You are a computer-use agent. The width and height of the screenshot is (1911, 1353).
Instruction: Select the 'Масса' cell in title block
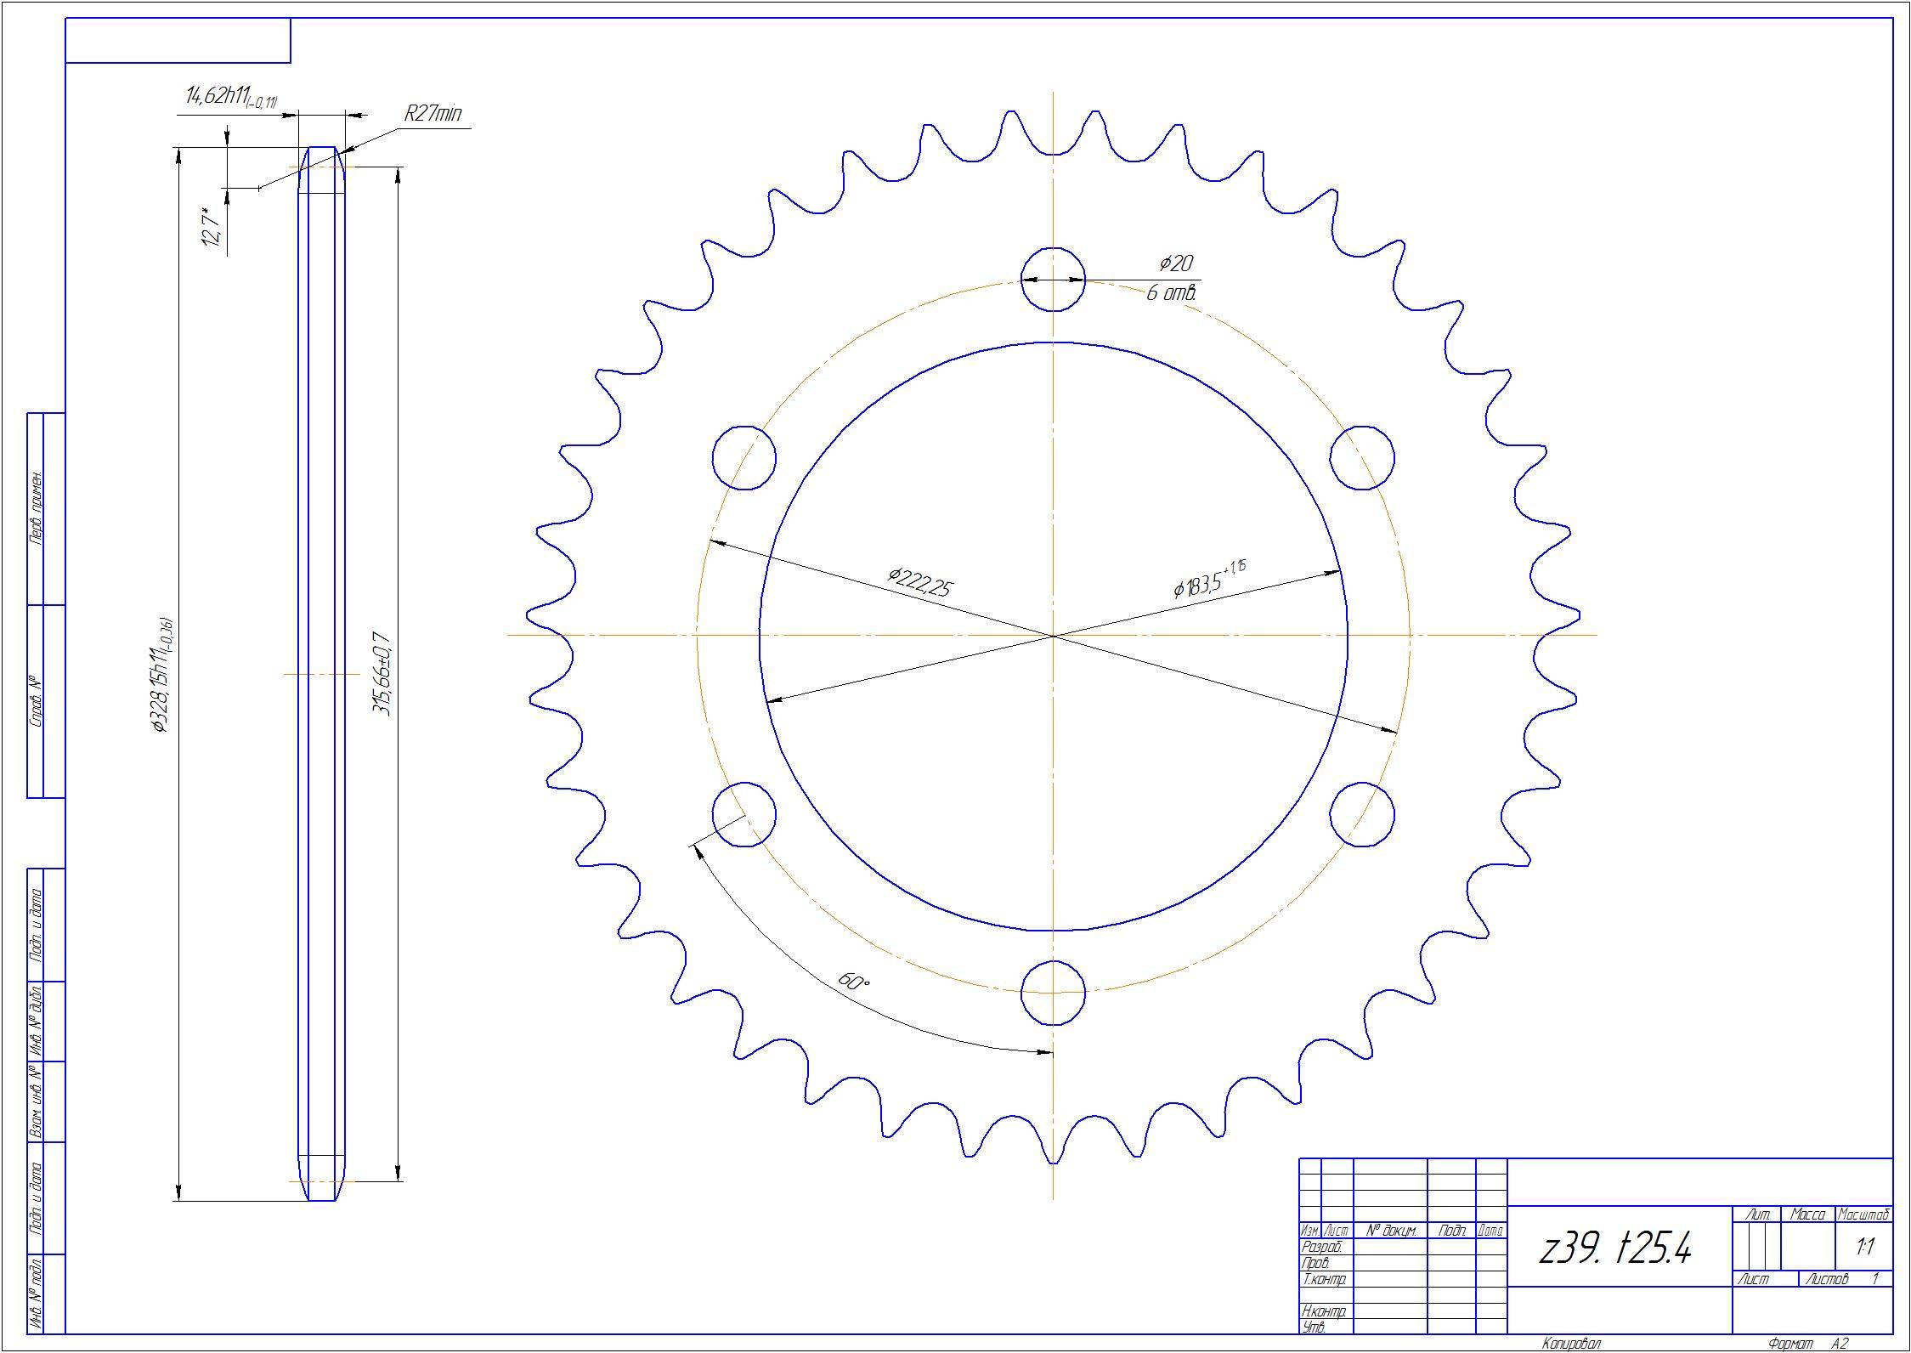tap(1807, 1214)
